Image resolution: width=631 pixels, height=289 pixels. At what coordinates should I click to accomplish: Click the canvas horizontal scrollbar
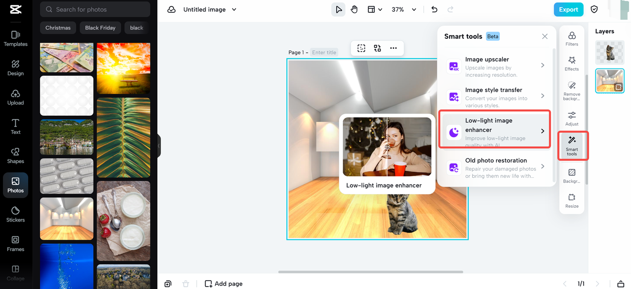pyautogui.click(x=371, y=272)
